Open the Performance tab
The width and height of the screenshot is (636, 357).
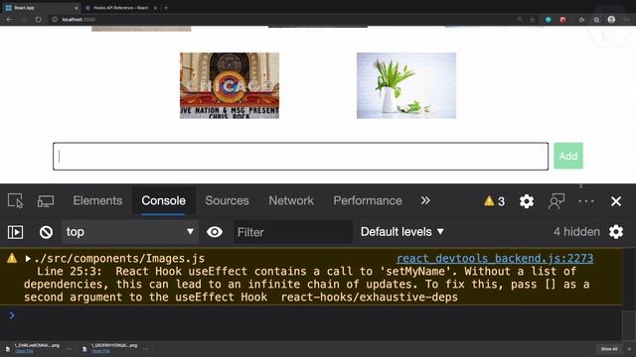(368, 200)
